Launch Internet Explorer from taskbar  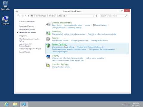pos(7,104)
